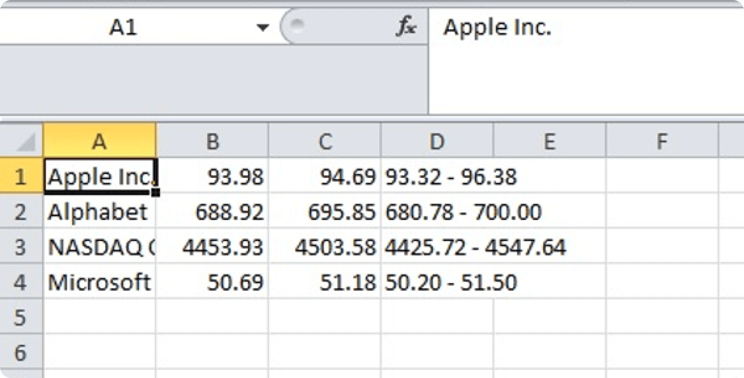Open the Name Box dropdown arrow

coord(263,28)
